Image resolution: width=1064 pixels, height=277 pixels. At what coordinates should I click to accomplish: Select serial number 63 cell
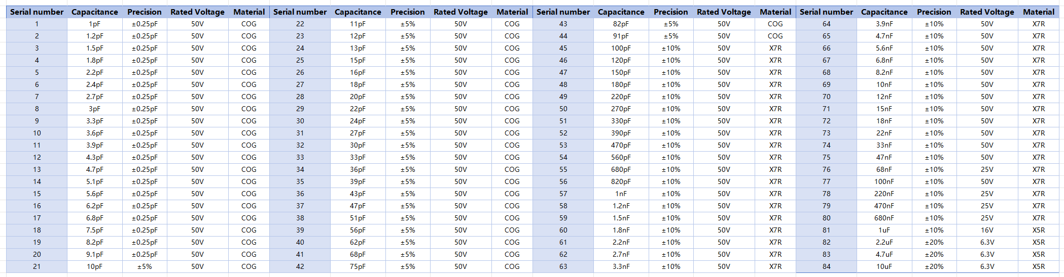[563, 266]
